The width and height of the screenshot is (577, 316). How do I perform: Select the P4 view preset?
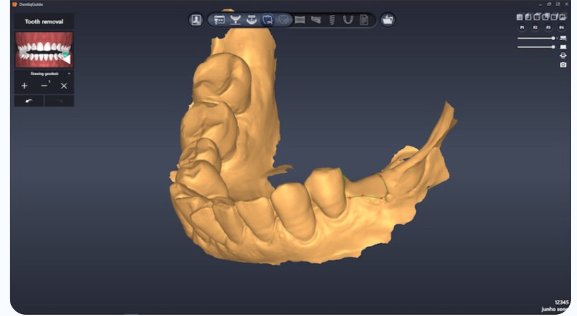561,28
